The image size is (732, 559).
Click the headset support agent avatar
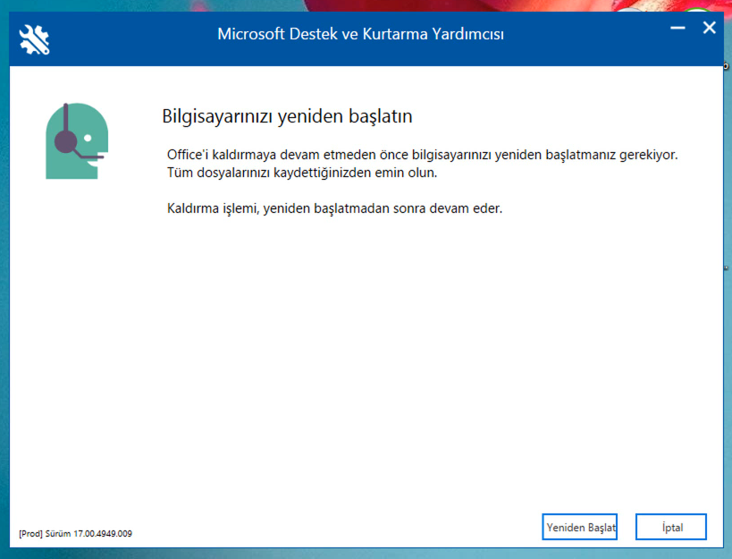tap(76, 140)
